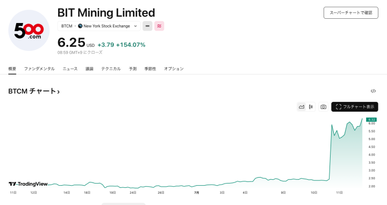Select the 概要 tab

coord(12,69)
